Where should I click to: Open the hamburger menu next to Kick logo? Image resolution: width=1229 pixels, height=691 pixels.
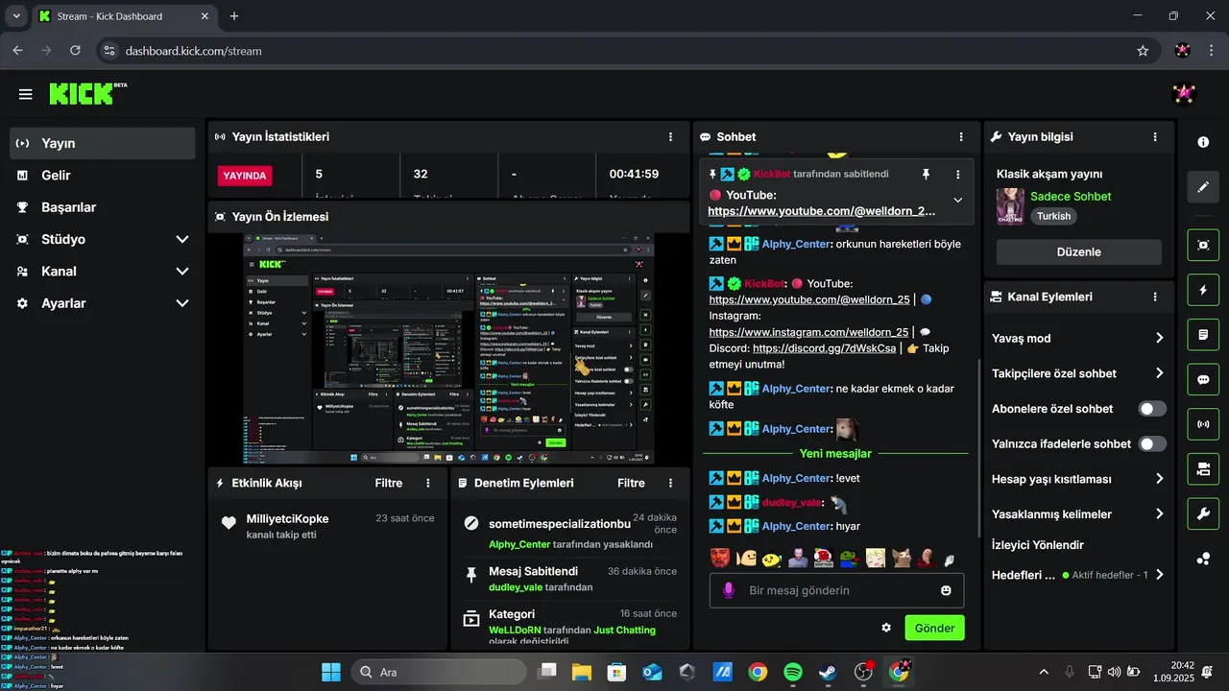[x=25, y=94]
